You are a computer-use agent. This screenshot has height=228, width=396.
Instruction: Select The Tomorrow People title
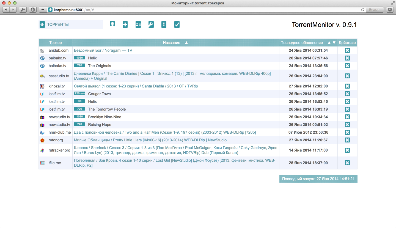pyautogui.click(x=107, y=109)
